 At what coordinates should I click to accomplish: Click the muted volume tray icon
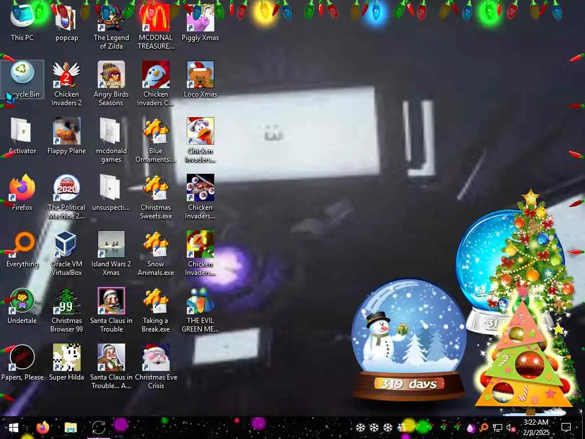point(510,428)
